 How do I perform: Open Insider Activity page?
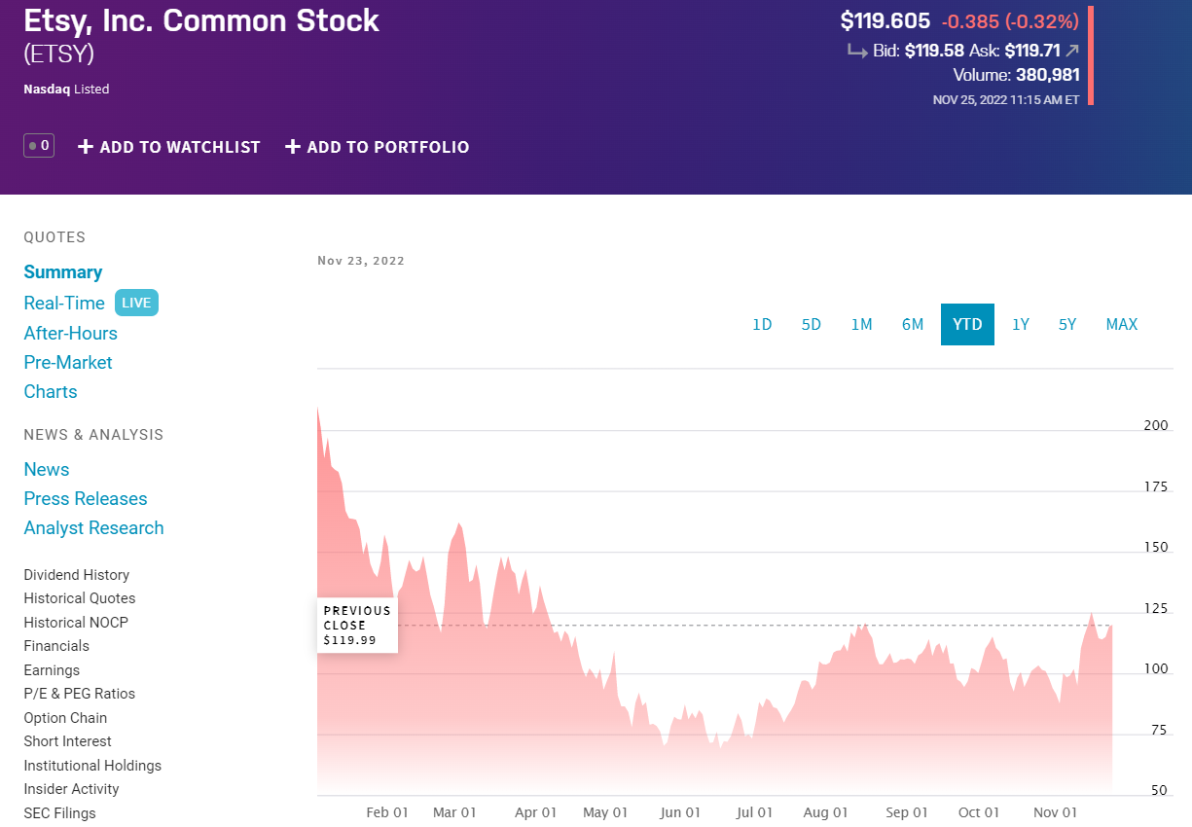tap(71, 789)
